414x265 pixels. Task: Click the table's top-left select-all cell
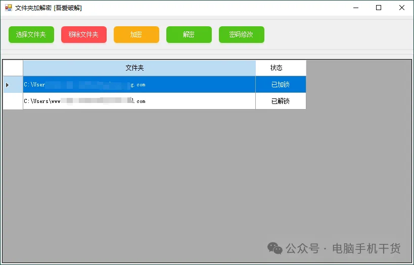coord(13,68)
